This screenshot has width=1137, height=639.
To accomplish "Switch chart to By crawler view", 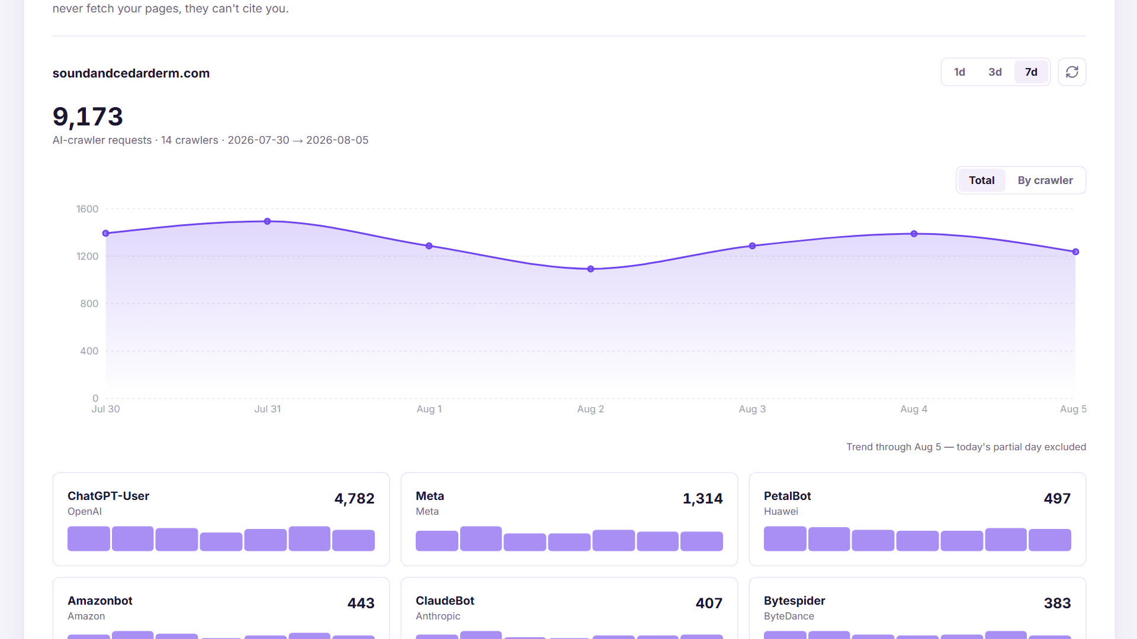I will click(1045, 180).
